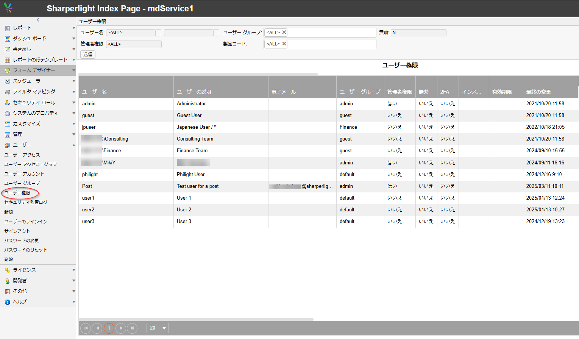Click パスワードのリセット link in sidebar

click(x=26, y=250)
